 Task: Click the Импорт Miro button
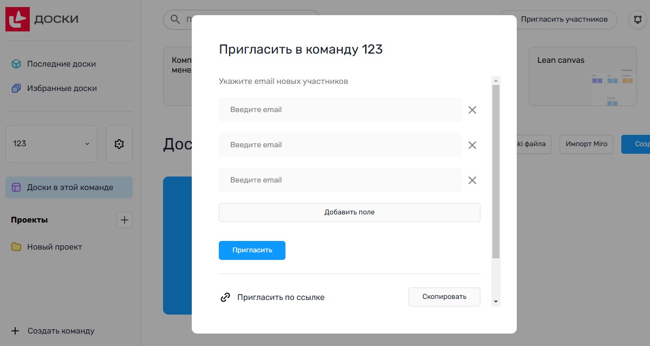(x=586, y=145)
